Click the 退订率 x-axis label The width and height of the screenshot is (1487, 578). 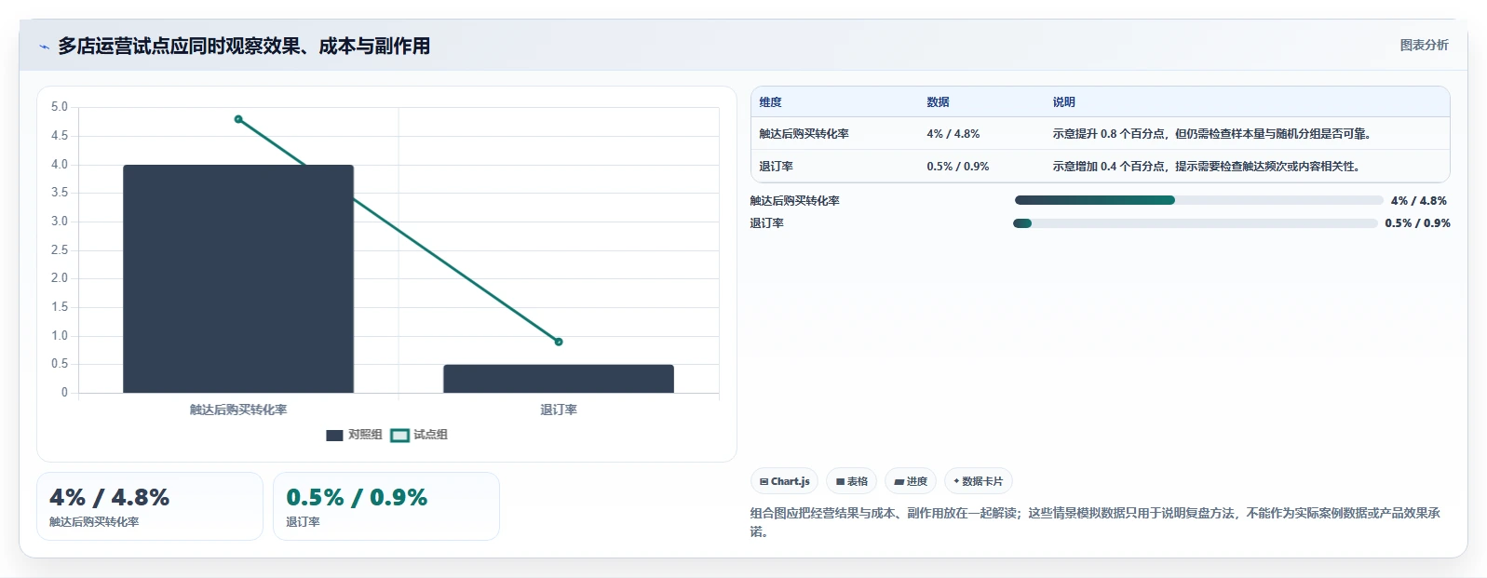pos(559,410)
